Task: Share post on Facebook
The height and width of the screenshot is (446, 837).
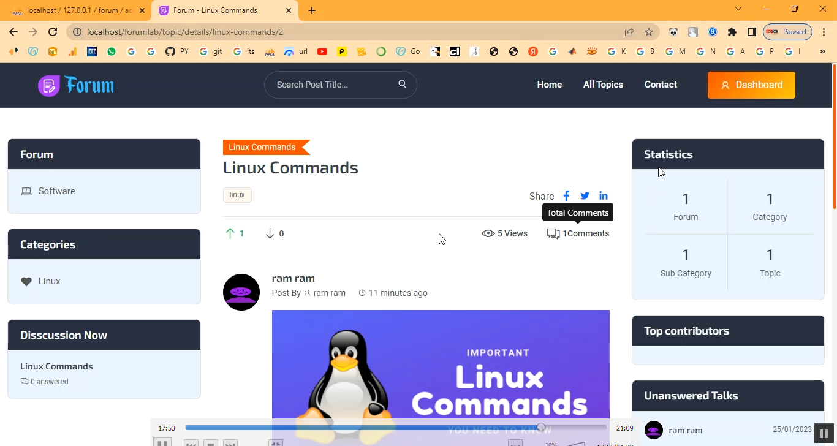Action: click(566, 196)
